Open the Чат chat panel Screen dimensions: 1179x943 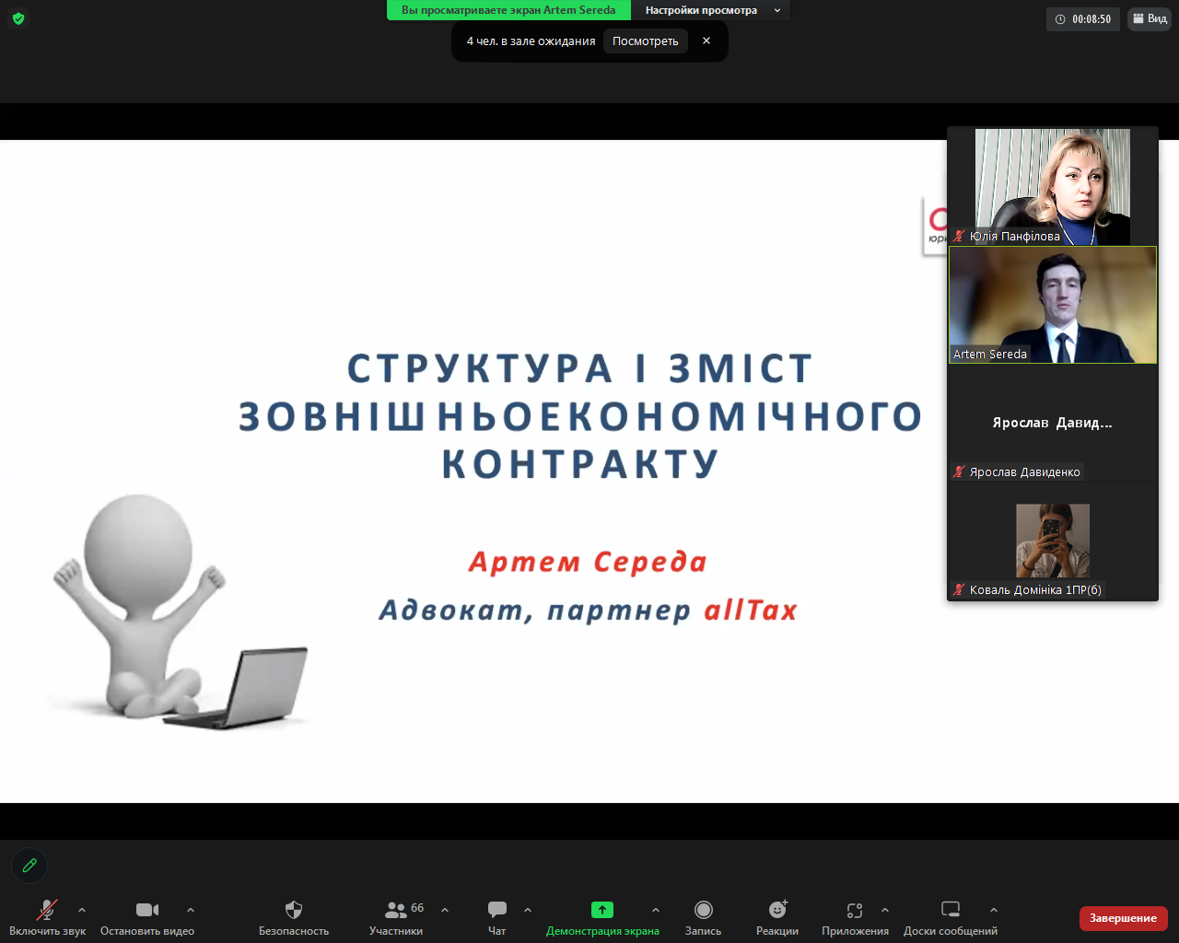[497, 918]
